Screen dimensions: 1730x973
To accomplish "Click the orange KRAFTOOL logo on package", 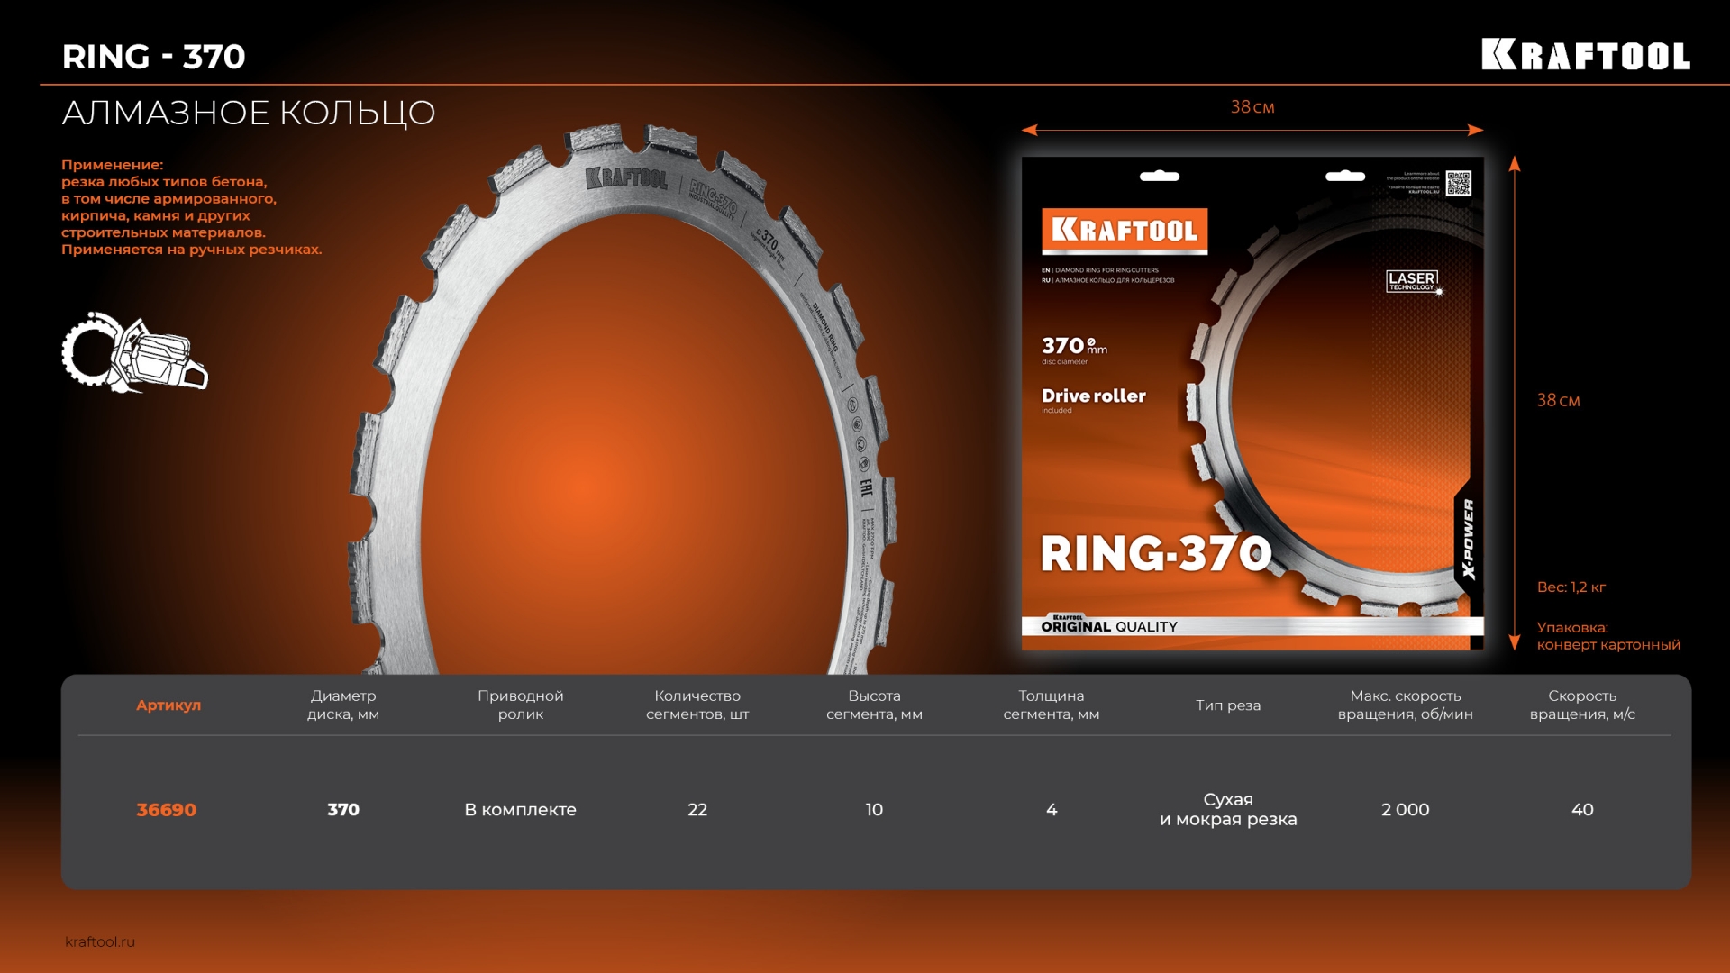I will tap(1124, 231).
